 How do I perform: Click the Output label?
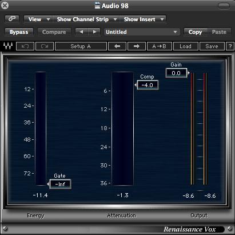[x=199, y=216]
